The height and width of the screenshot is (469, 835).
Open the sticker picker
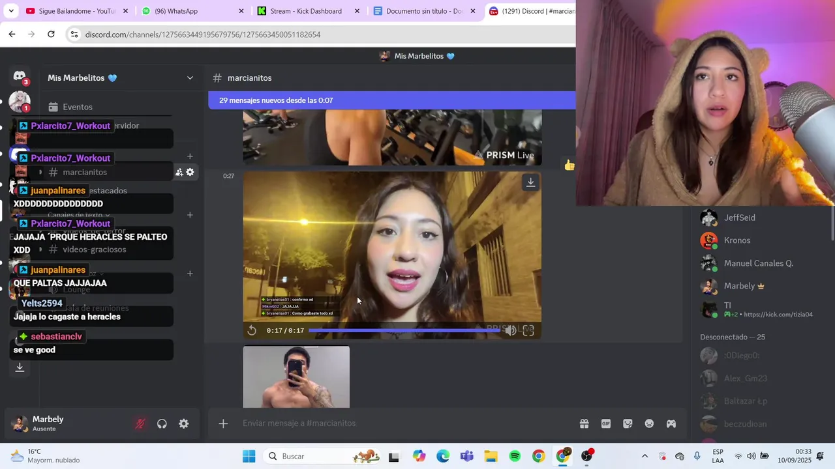coord(628,423)
